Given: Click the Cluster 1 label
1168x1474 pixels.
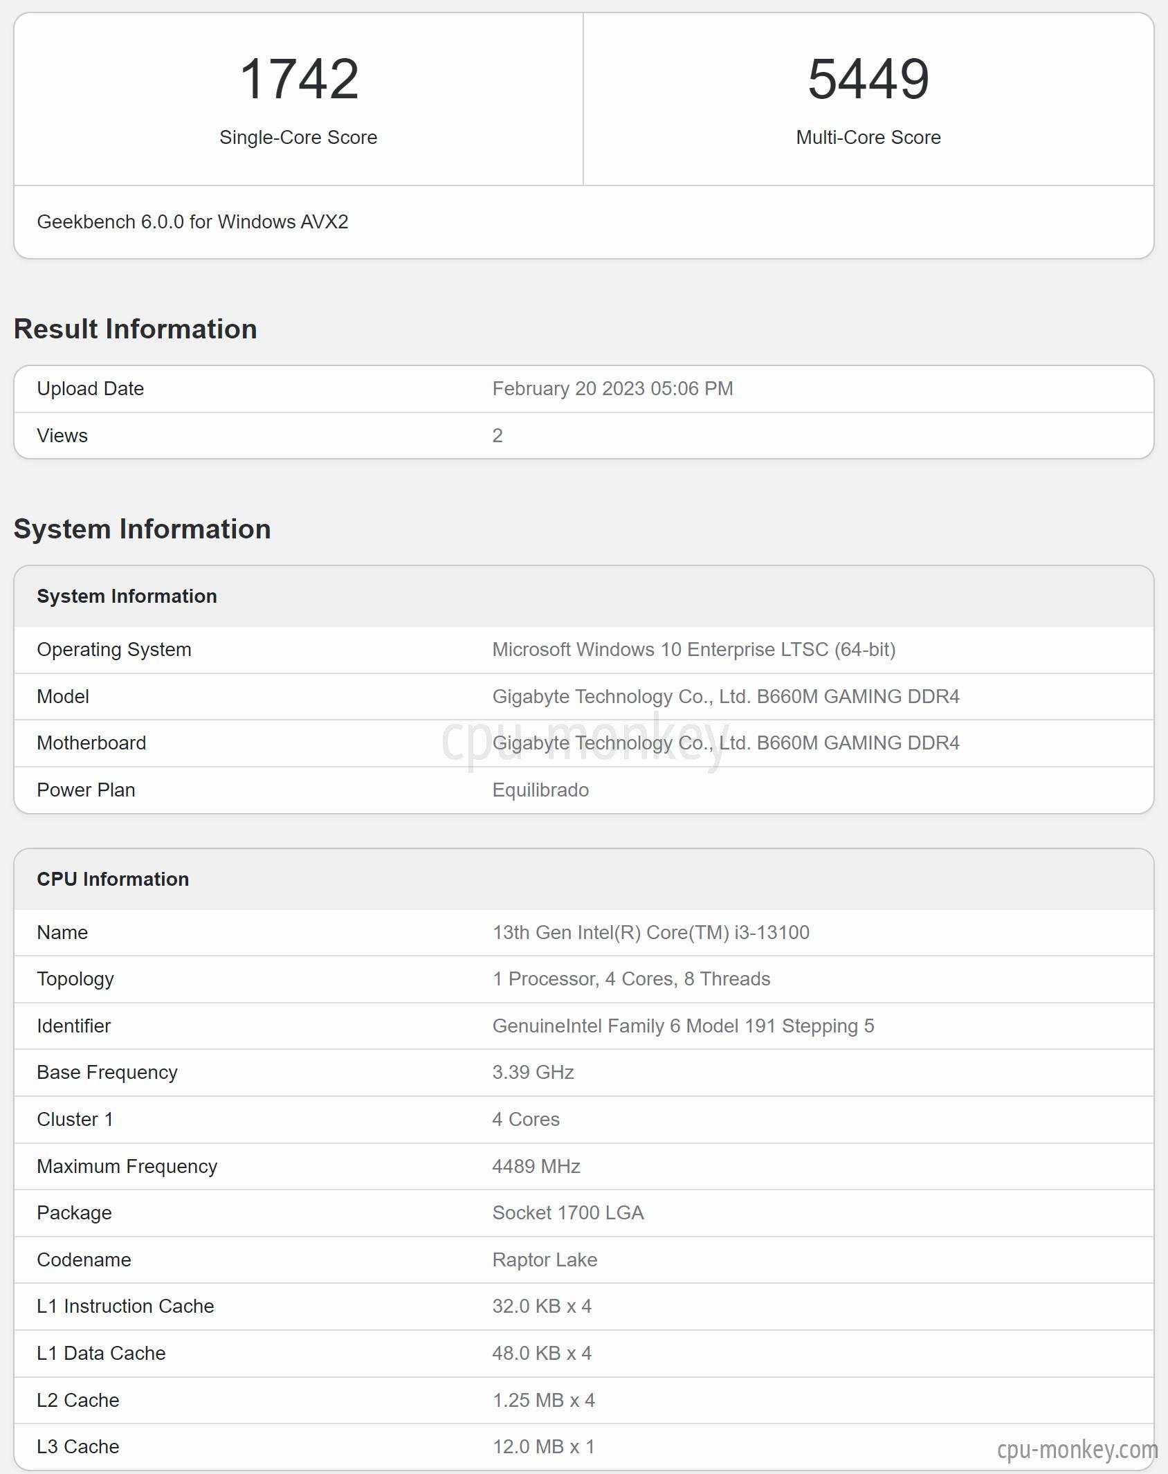Looking at the screenshot, I should (x=75, y=1119).
